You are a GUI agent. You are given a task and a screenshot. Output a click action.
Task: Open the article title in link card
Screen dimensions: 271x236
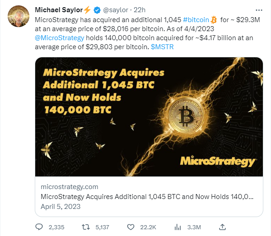pos(147,197)
